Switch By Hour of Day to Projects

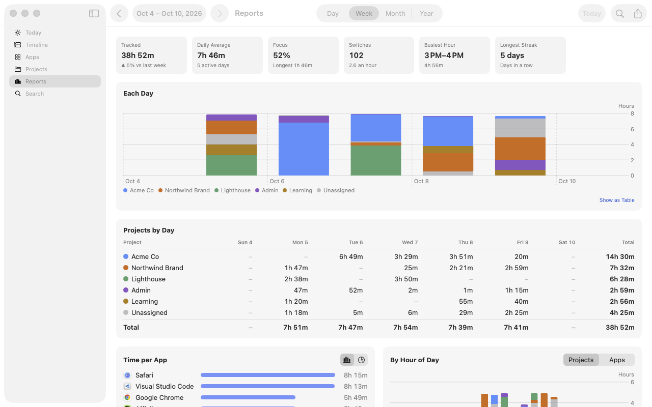[x=581, y=360]
